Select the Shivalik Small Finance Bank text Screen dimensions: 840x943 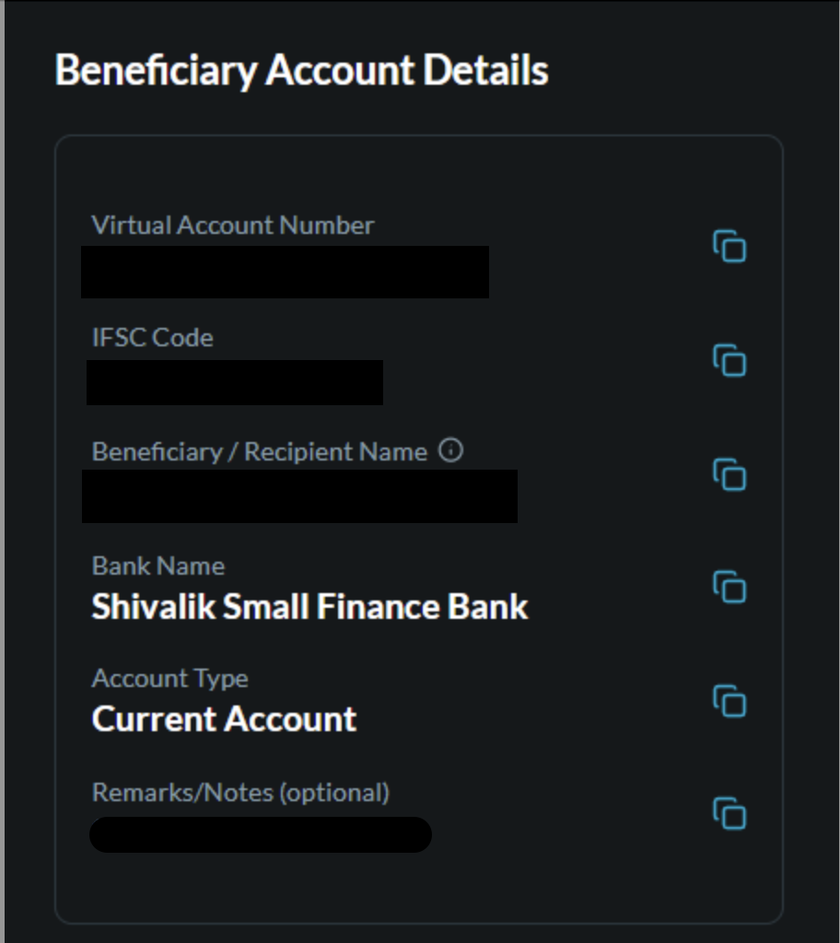click(309, 607)
